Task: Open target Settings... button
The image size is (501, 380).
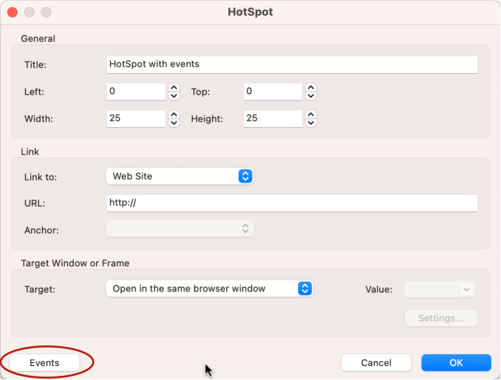Action: coord(441,318)
